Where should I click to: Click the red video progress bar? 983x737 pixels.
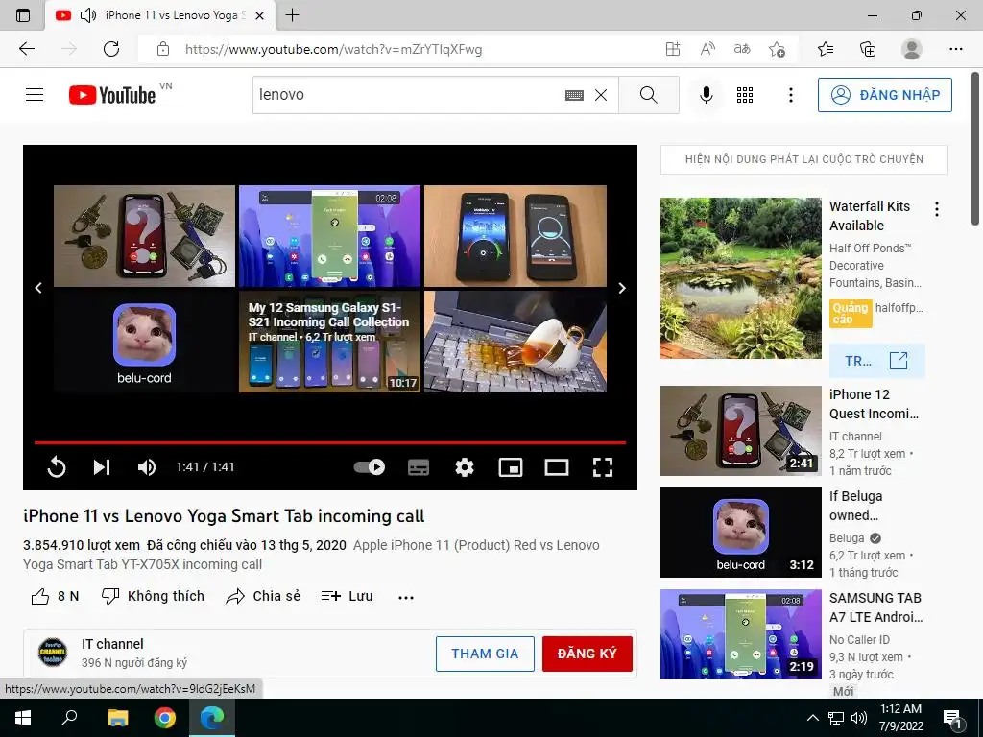pos(330,442)
